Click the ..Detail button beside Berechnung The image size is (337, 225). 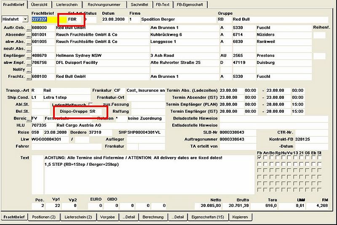[x=178, y=217]
